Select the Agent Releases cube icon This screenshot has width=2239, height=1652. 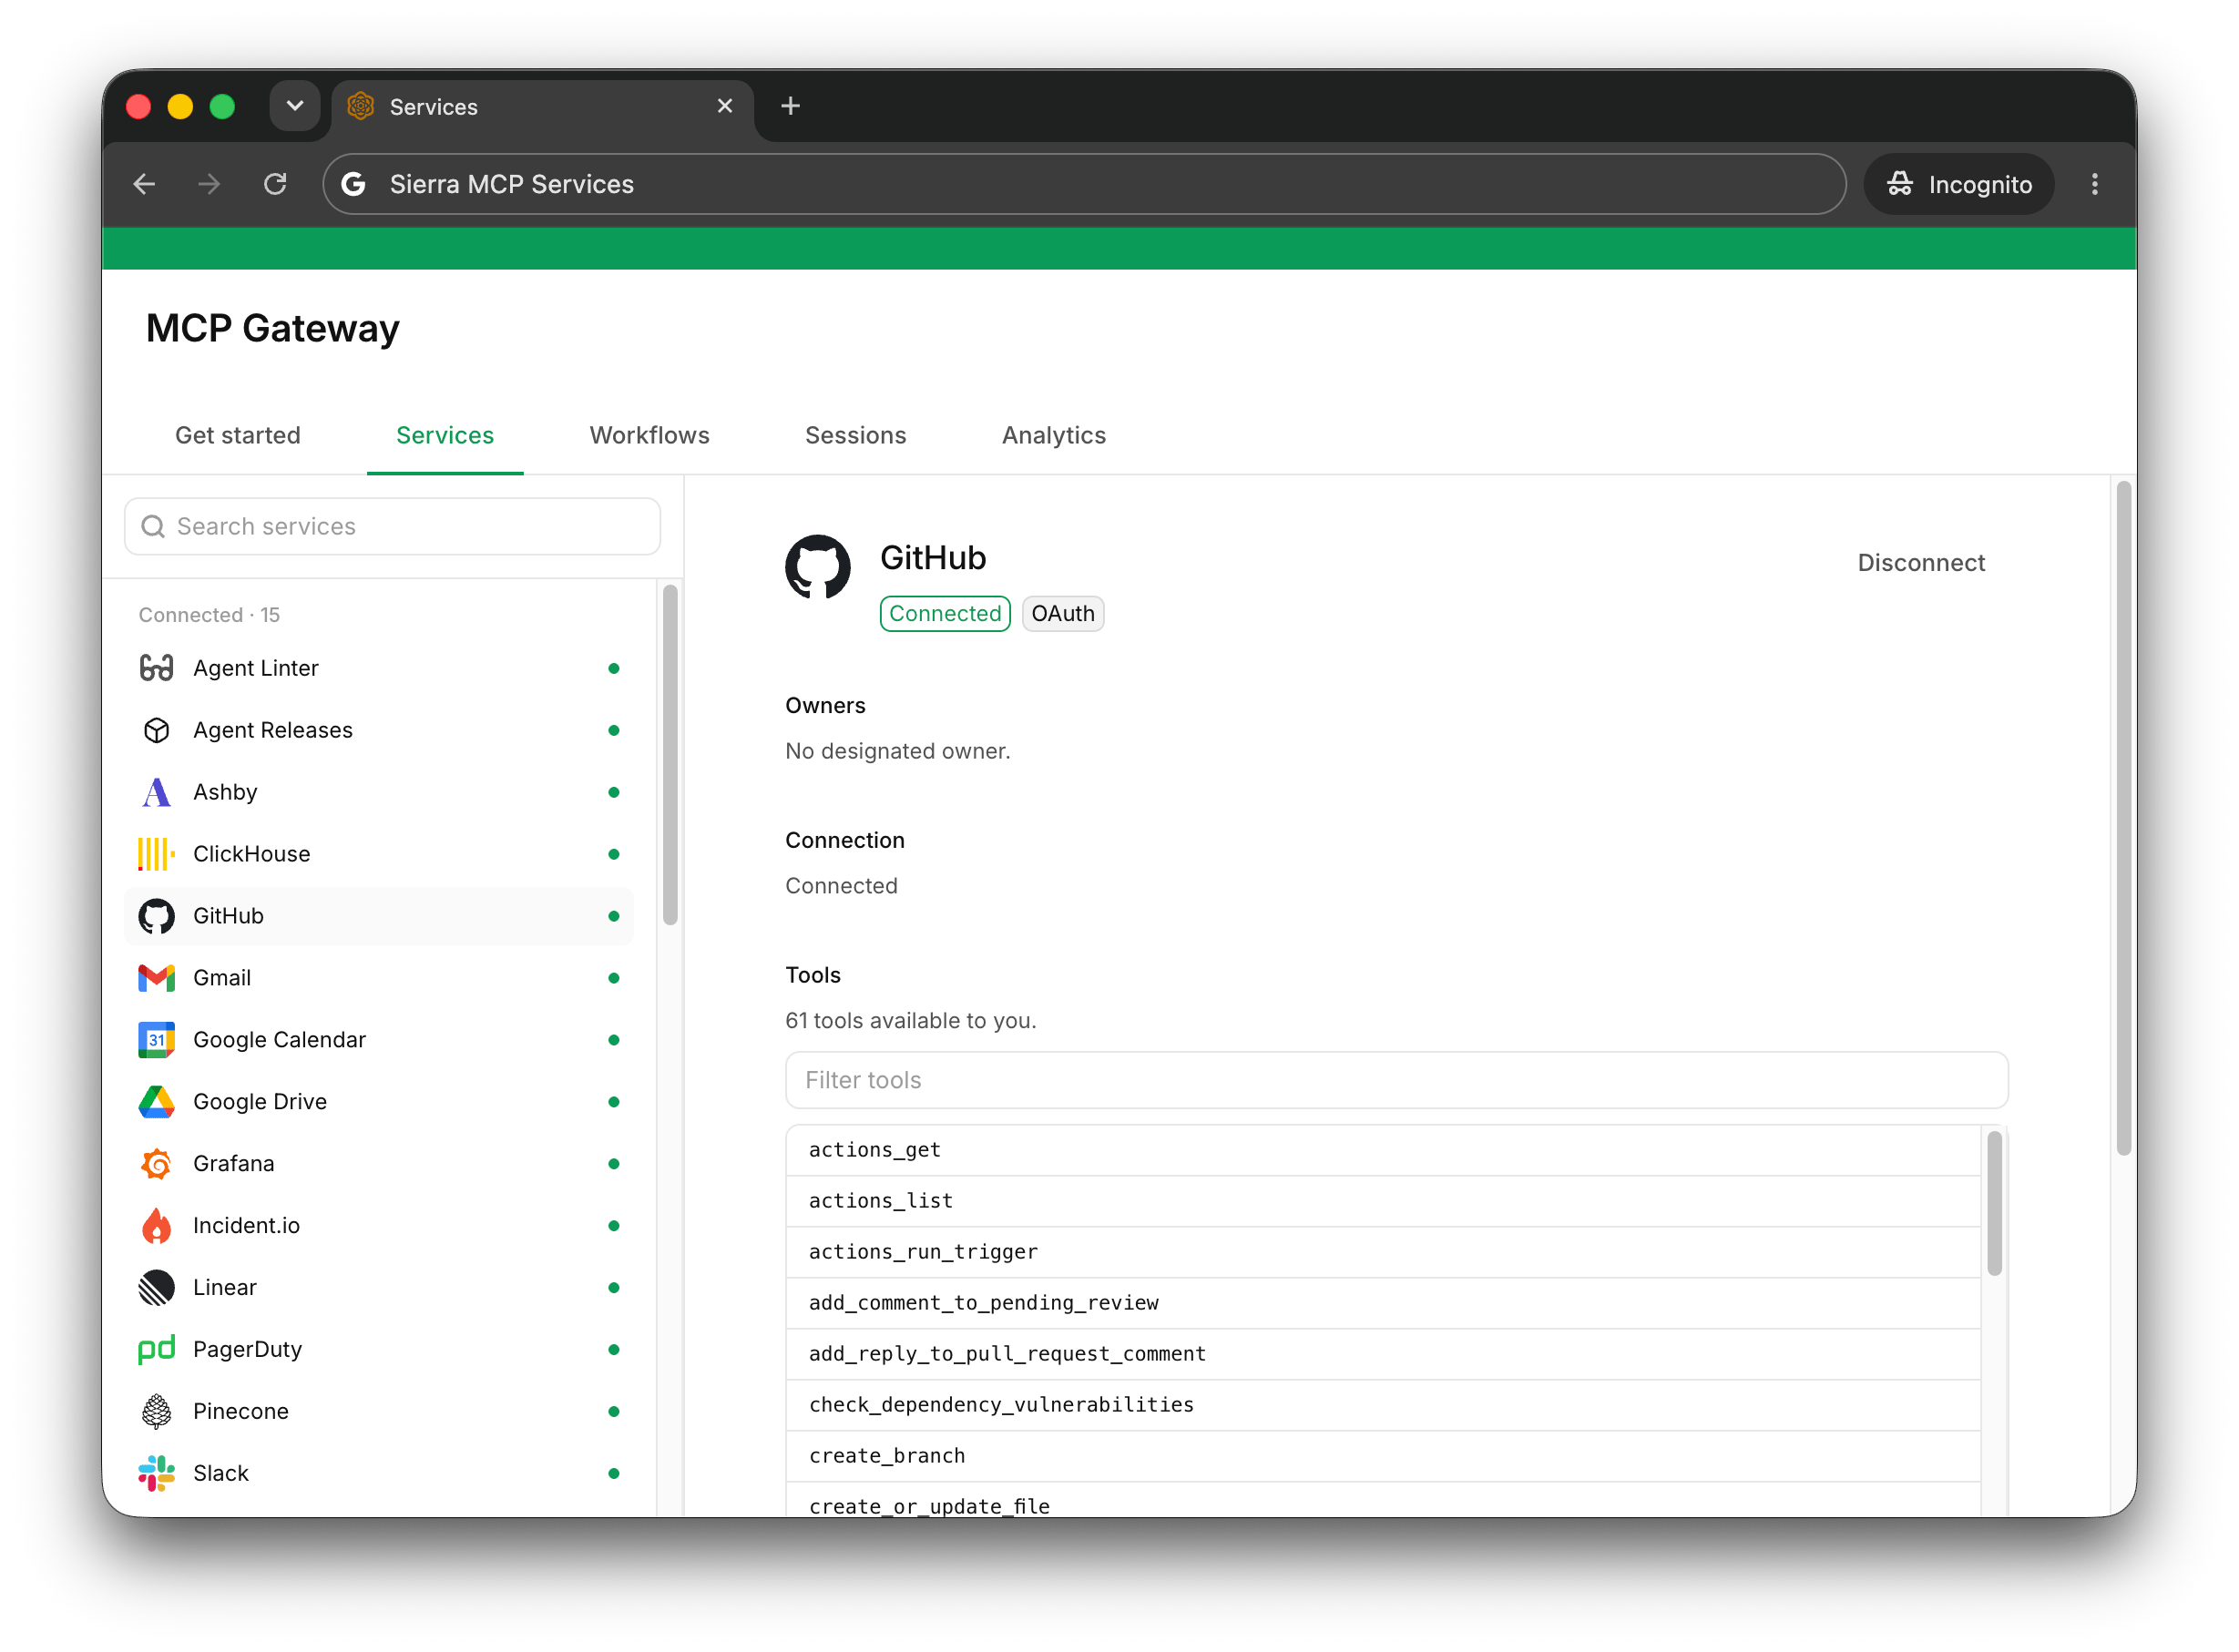[156, 730]
